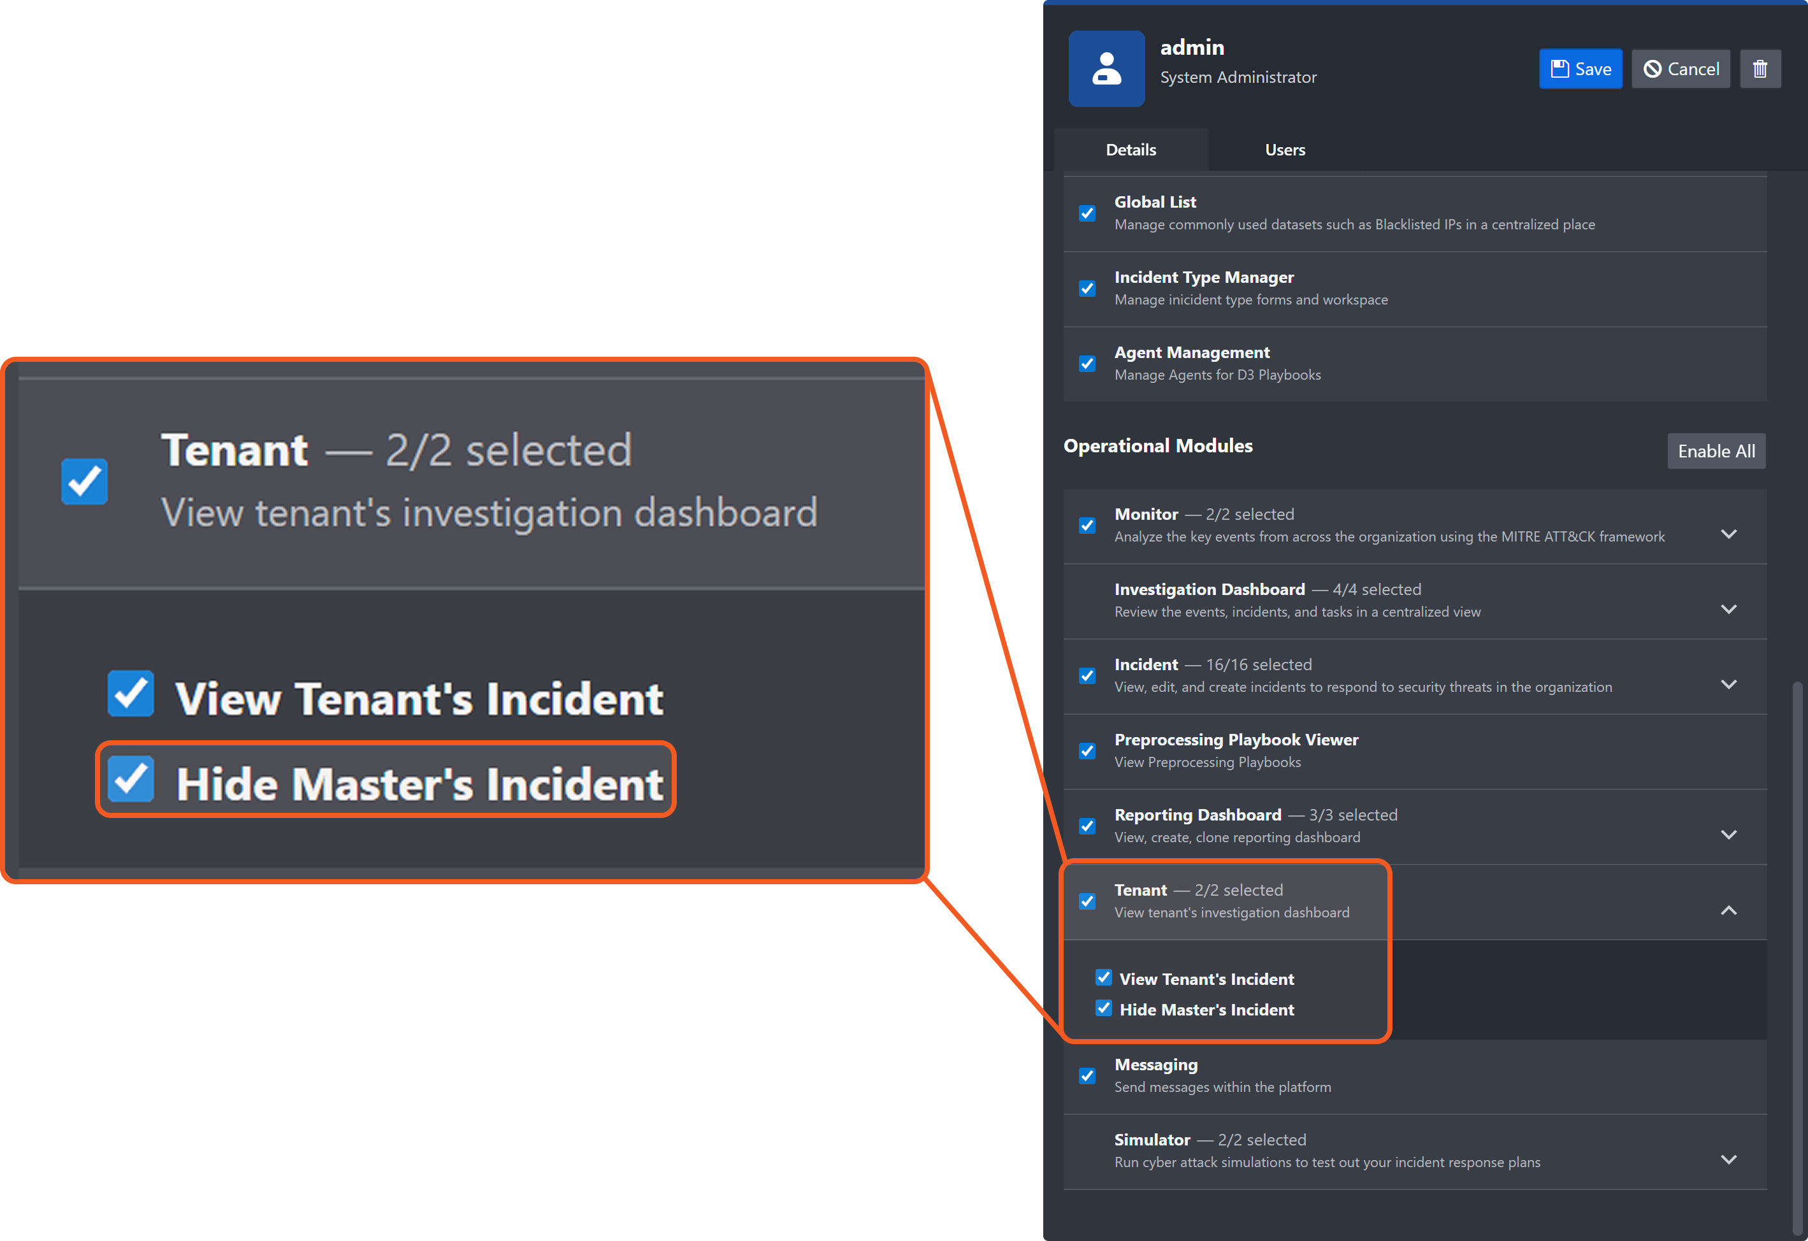Click the Cancel button

pyautogui.click(x=1681, y=69)
